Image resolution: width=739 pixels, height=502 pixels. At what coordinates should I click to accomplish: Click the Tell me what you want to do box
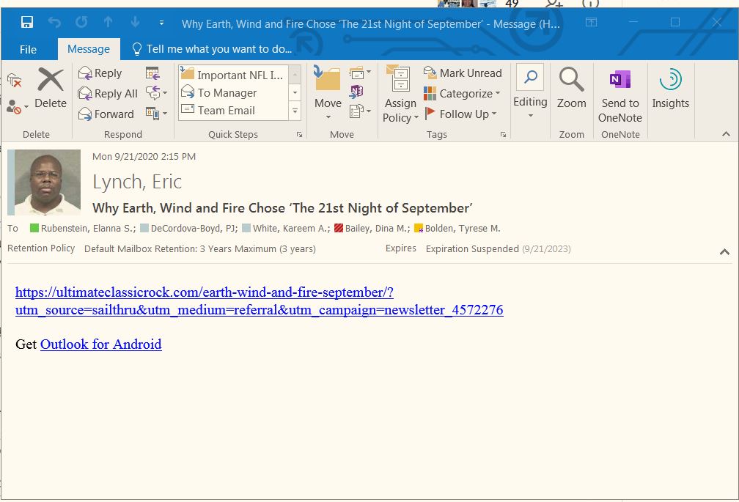tap(212, 49)
